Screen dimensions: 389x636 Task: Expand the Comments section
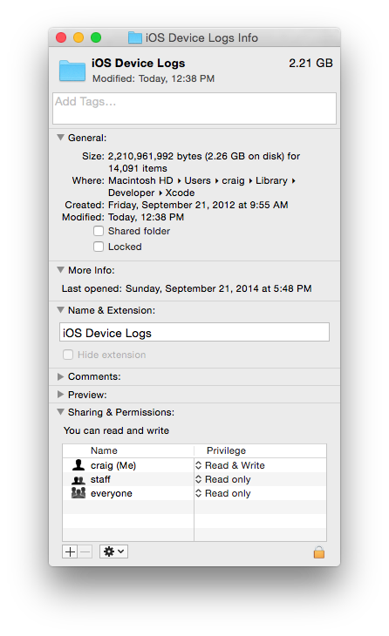(x=60, y=377)
